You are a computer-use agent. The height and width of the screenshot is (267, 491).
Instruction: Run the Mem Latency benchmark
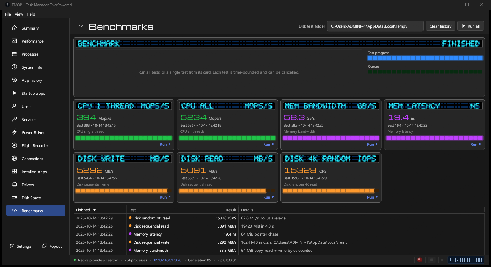pyautogui.click(x=476, y=145)
